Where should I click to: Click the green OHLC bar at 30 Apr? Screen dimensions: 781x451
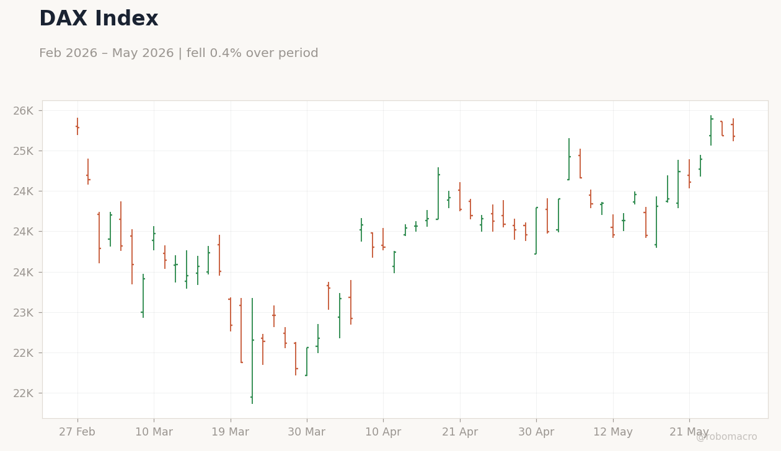[536, 230]
